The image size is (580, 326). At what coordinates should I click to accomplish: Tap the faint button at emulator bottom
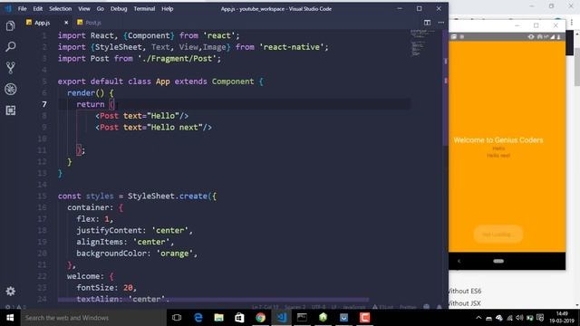[x=498, y=235]
